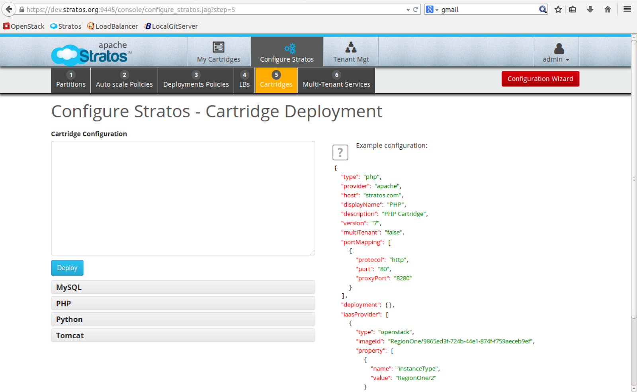Open the browser hamburger menu
The height and width of the screenshot is (392, 637).
[627, 9]
